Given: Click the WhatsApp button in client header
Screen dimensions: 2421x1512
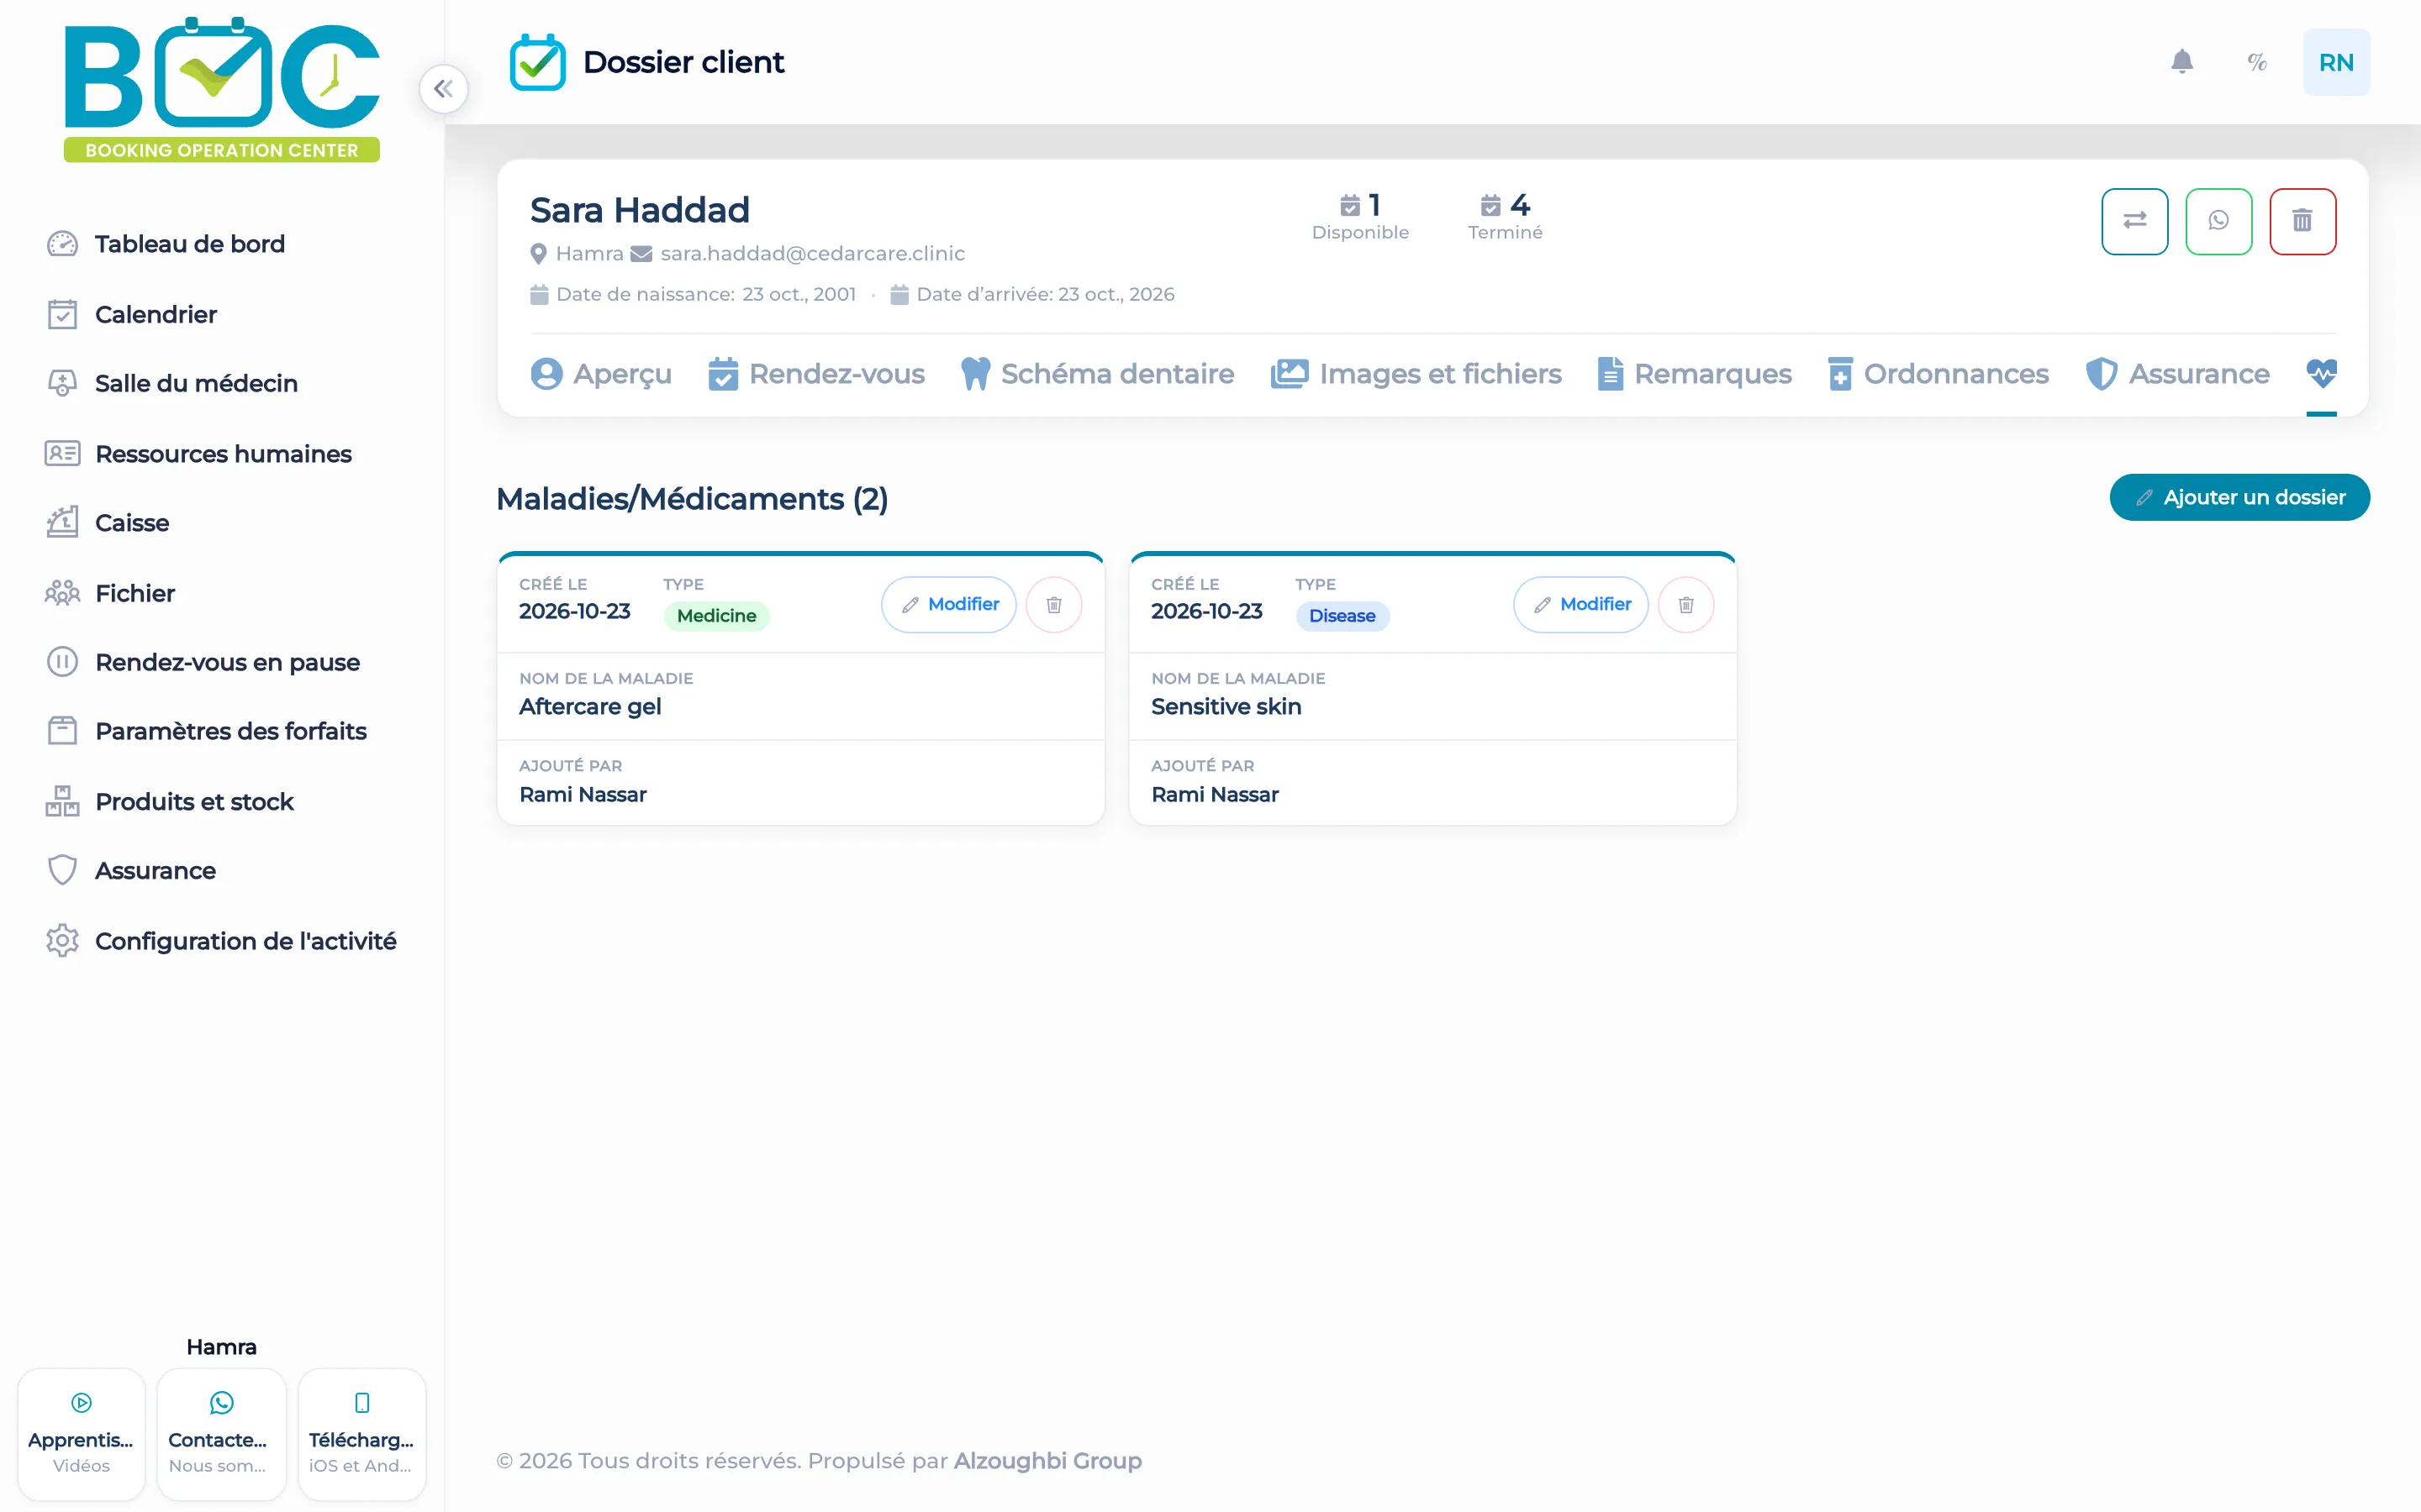Looking at the screenshot, I should tap(2218, 221).
